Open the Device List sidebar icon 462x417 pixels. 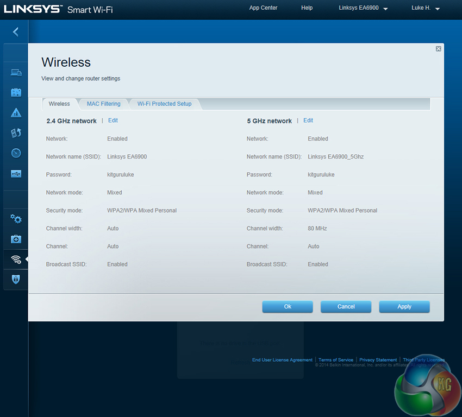point(16,72)
